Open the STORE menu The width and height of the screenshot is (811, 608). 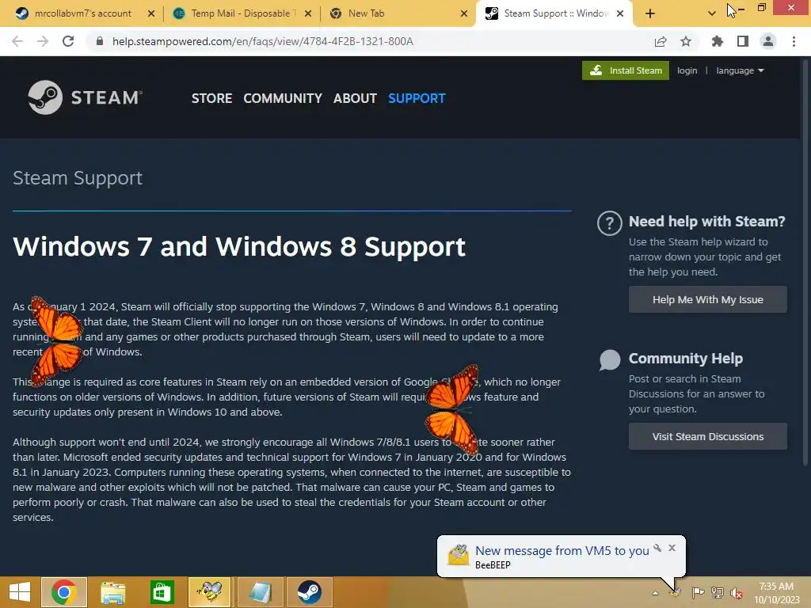coord(211,98)
